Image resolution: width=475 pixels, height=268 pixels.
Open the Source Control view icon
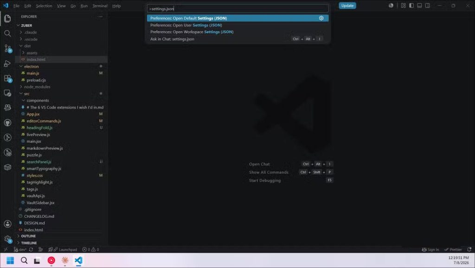pos(7,48)
